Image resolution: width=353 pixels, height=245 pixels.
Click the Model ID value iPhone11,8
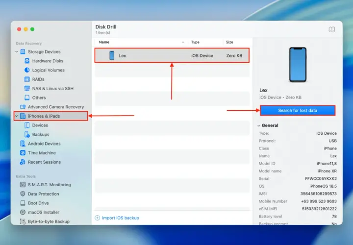coord(327,163)
